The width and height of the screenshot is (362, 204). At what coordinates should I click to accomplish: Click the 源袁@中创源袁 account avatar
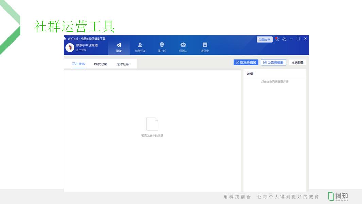coord(70,46)
